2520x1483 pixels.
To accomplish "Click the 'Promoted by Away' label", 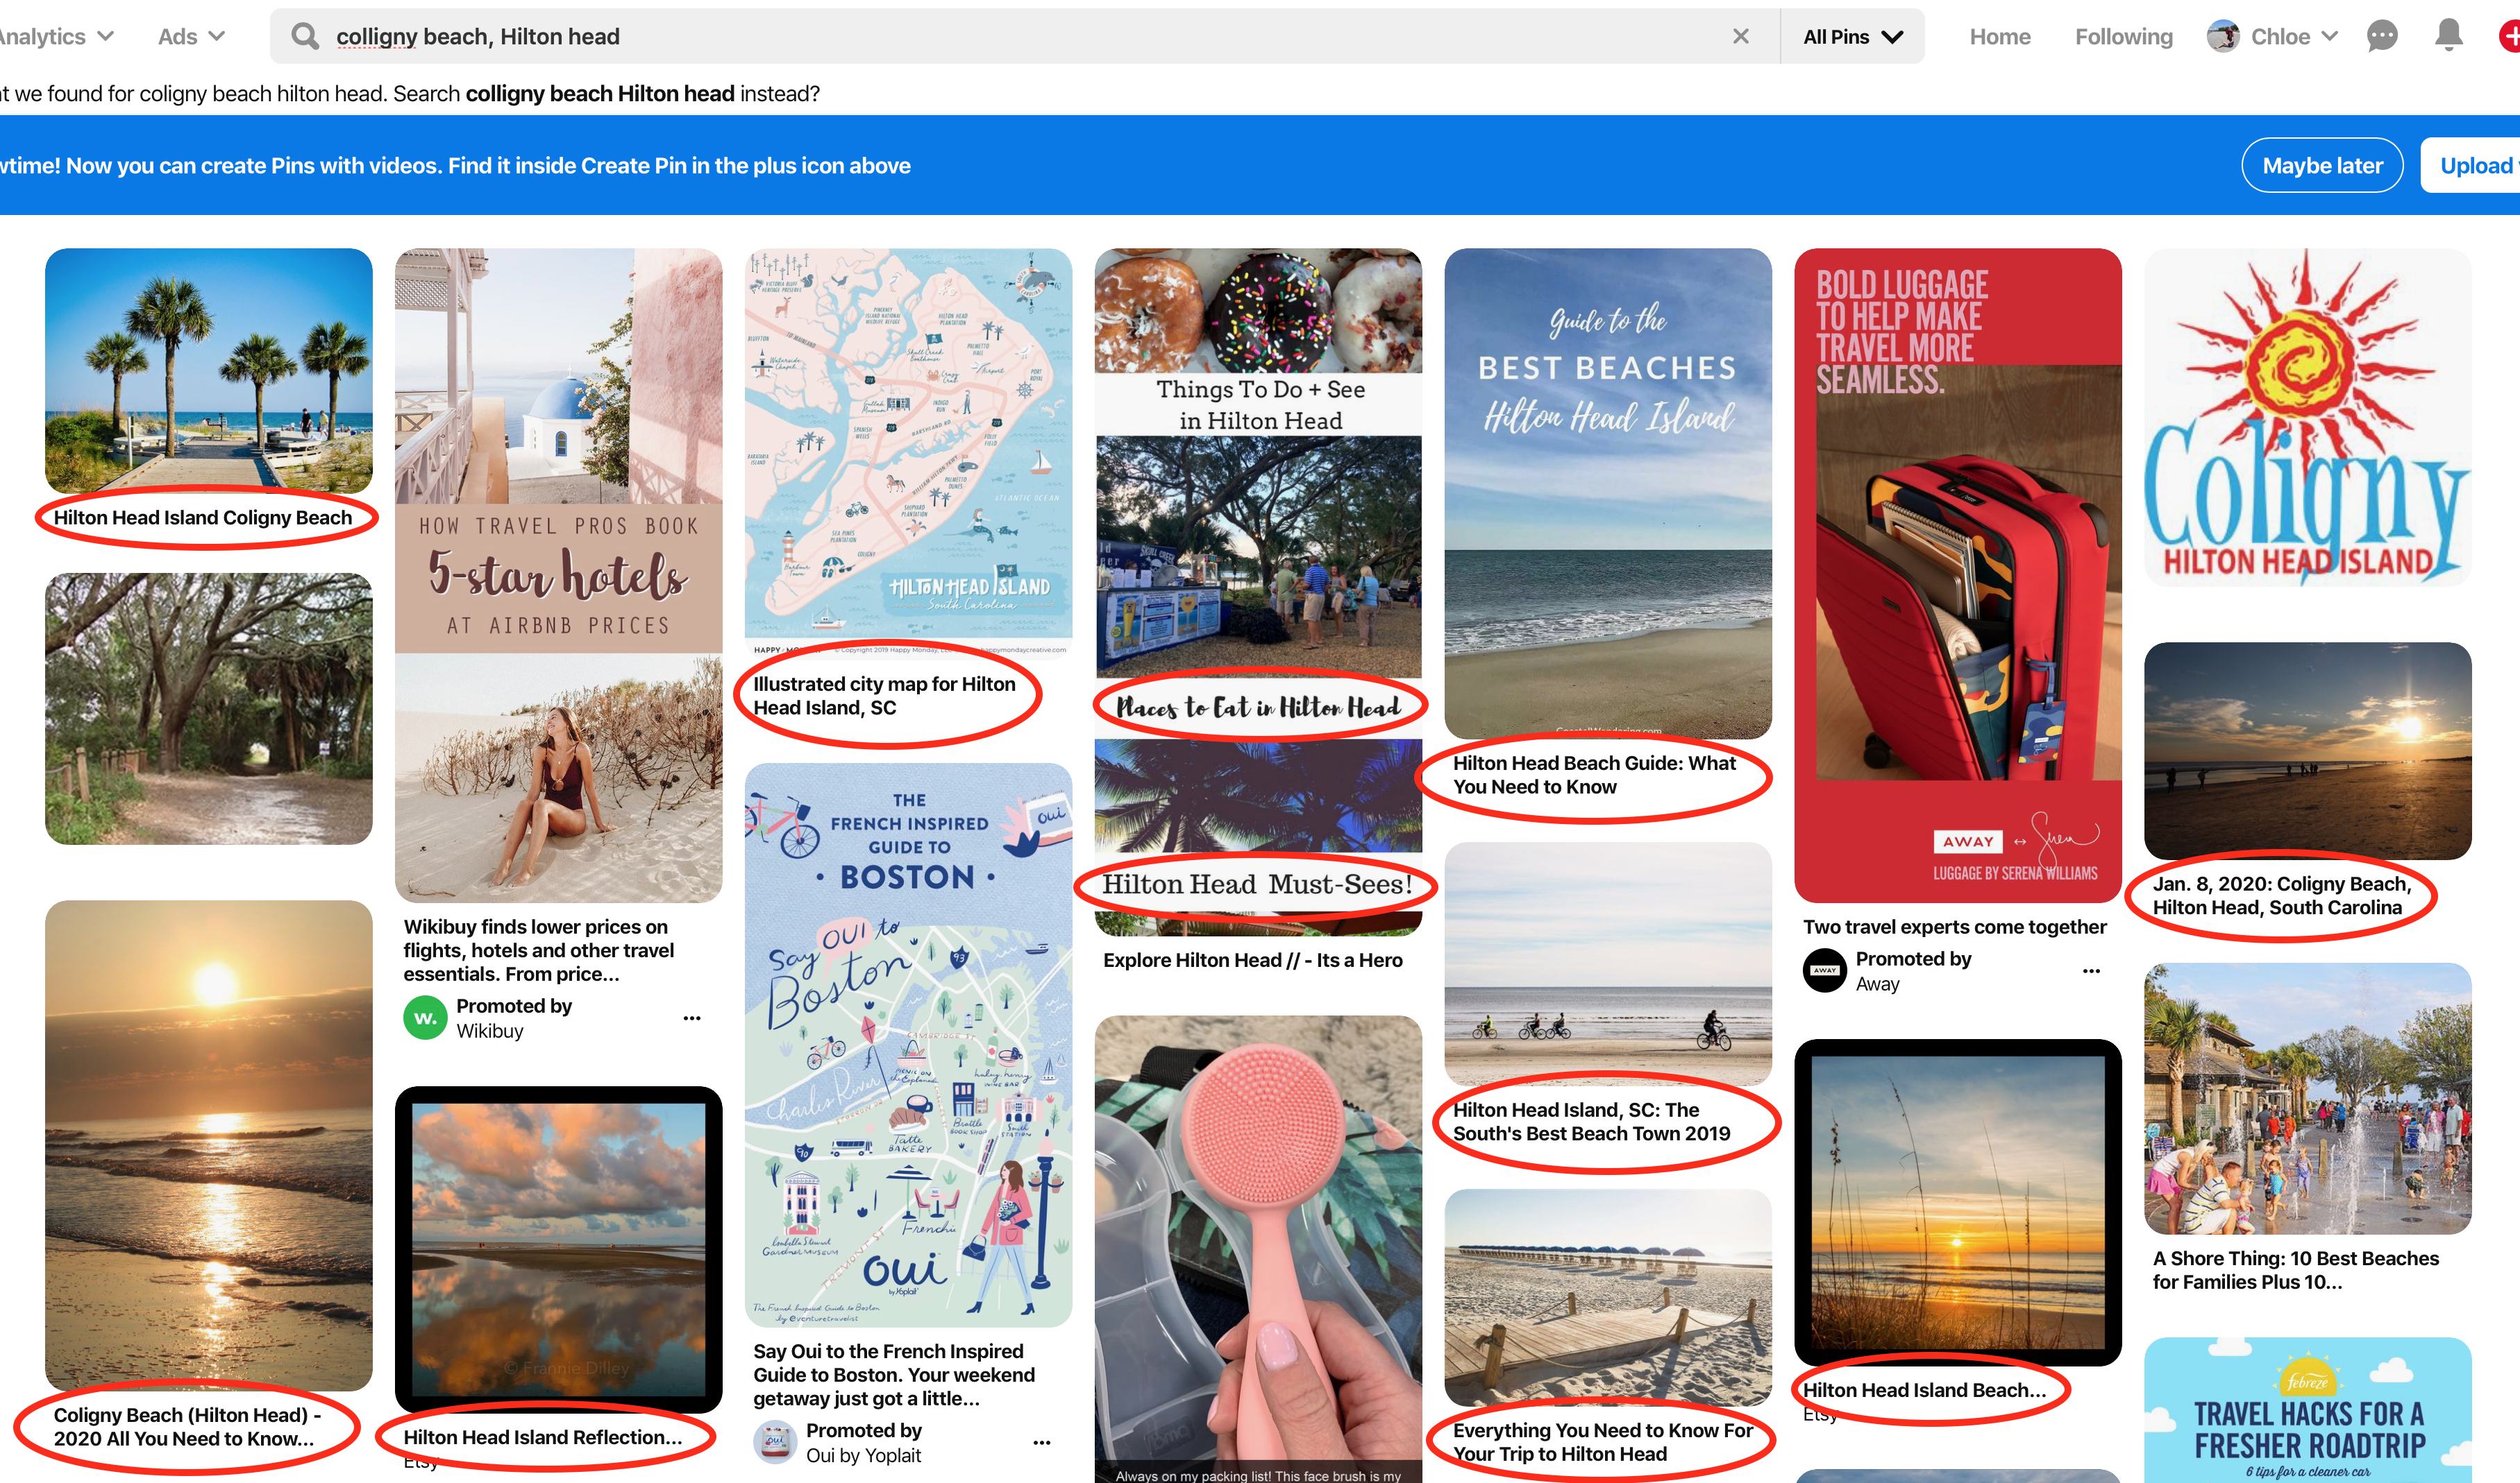I will click(x=1913, y=970).
